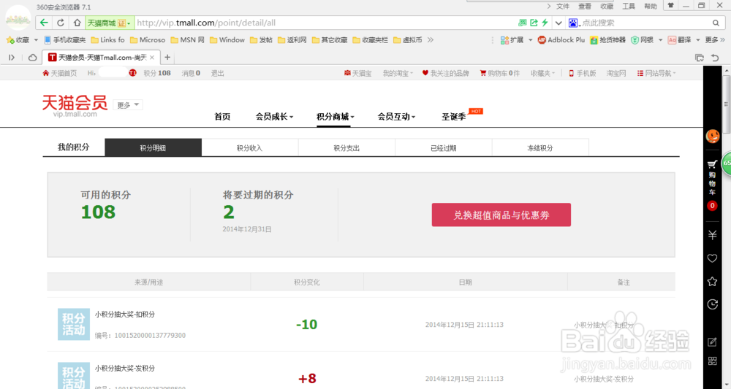Select 会员成长 navigation item
The image size is (731, 389).
pyautogui.click(x=274, y=116)
